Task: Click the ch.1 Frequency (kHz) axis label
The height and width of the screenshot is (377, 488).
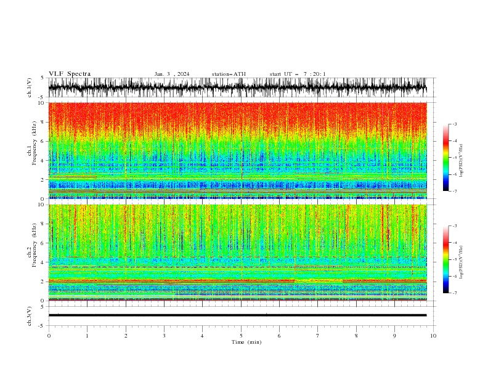Action: (32, 143)
